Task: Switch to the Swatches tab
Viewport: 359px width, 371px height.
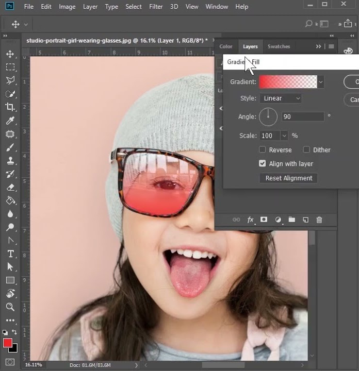Action: [279, 46]
